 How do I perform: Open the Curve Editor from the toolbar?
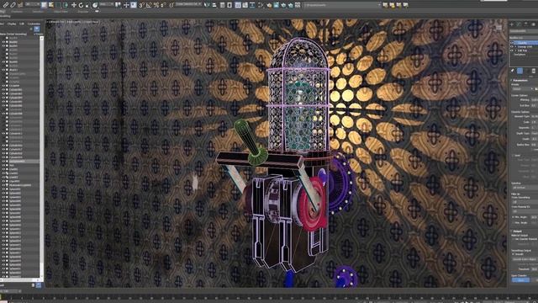coord(245,5)
